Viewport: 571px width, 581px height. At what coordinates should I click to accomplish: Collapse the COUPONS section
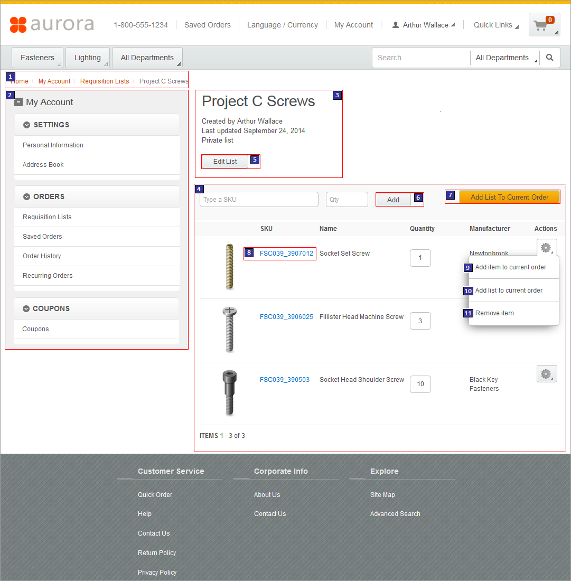(26, 308)
